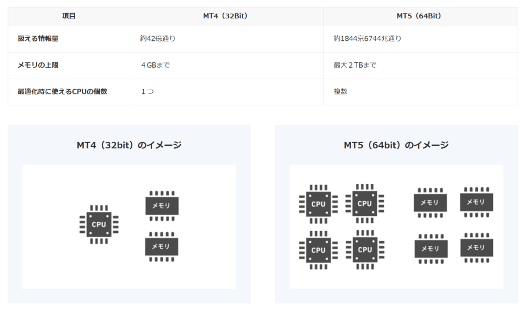Click the top-left CPU chip in MT5 image
The image size is (525, 313).
click(319, 204)
